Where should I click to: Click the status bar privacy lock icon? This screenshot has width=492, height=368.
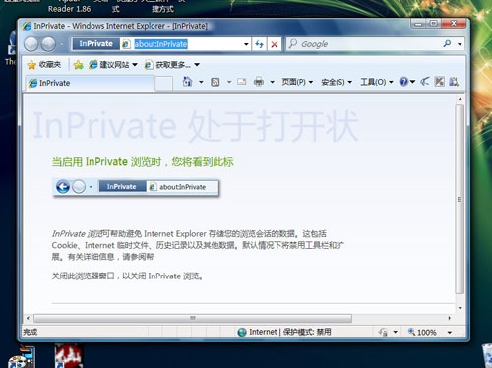tap(383, 332)
